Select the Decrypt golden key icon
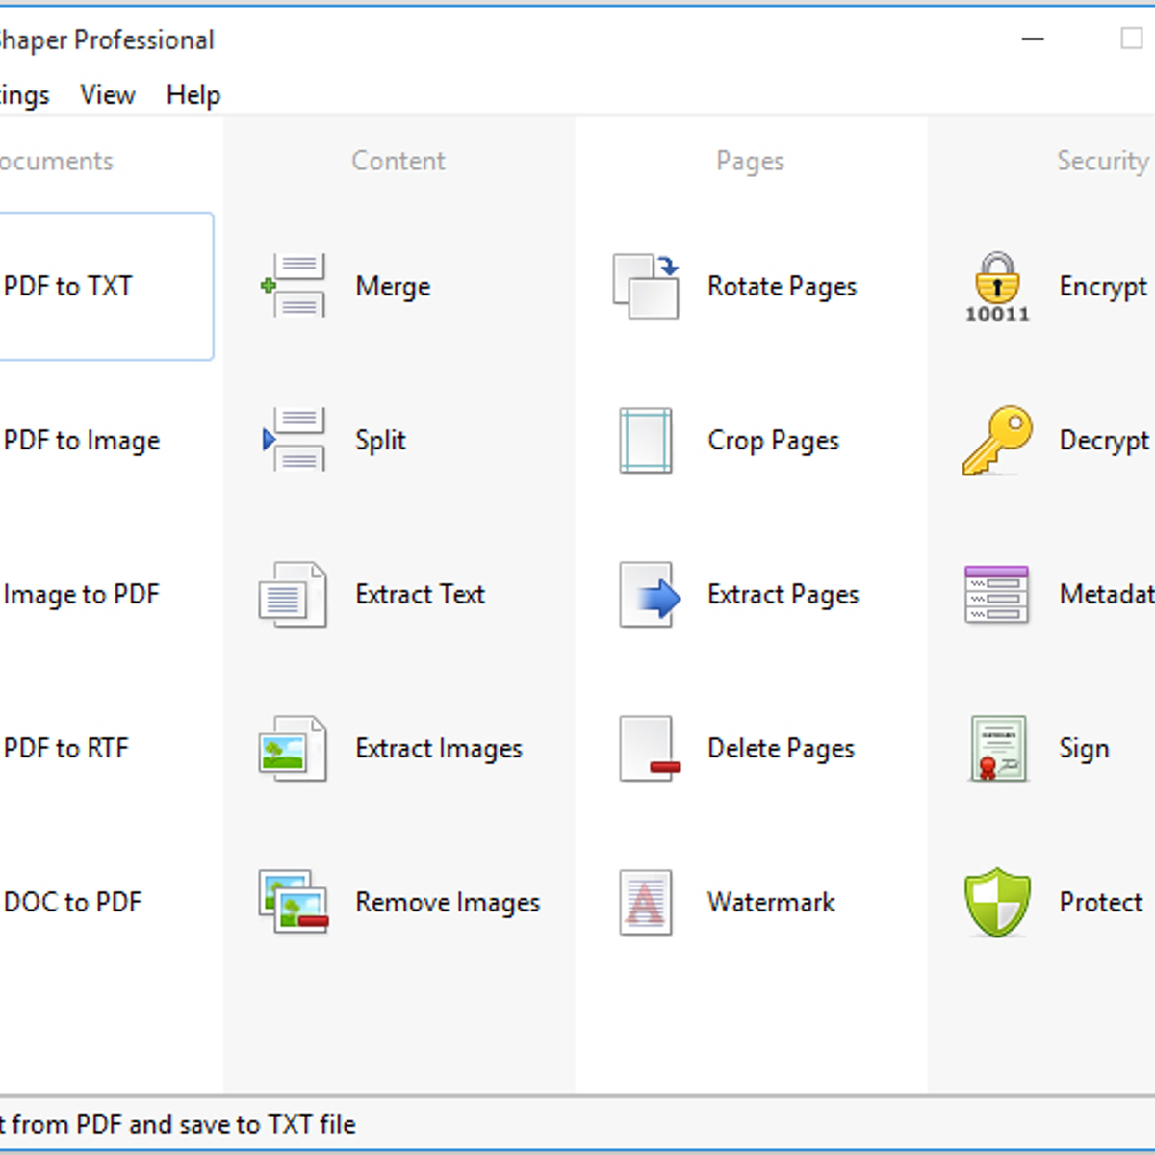The height and width of the screenshot is (1155, 1155). [x=997, y=440]
